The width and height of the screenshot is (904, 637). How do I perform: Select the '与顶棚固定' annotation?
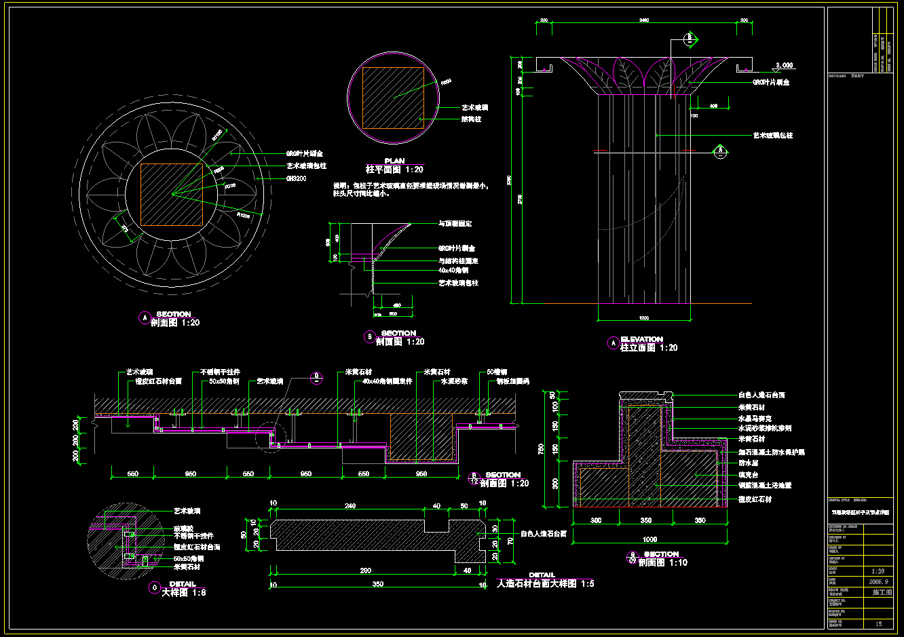pos(455,223)
